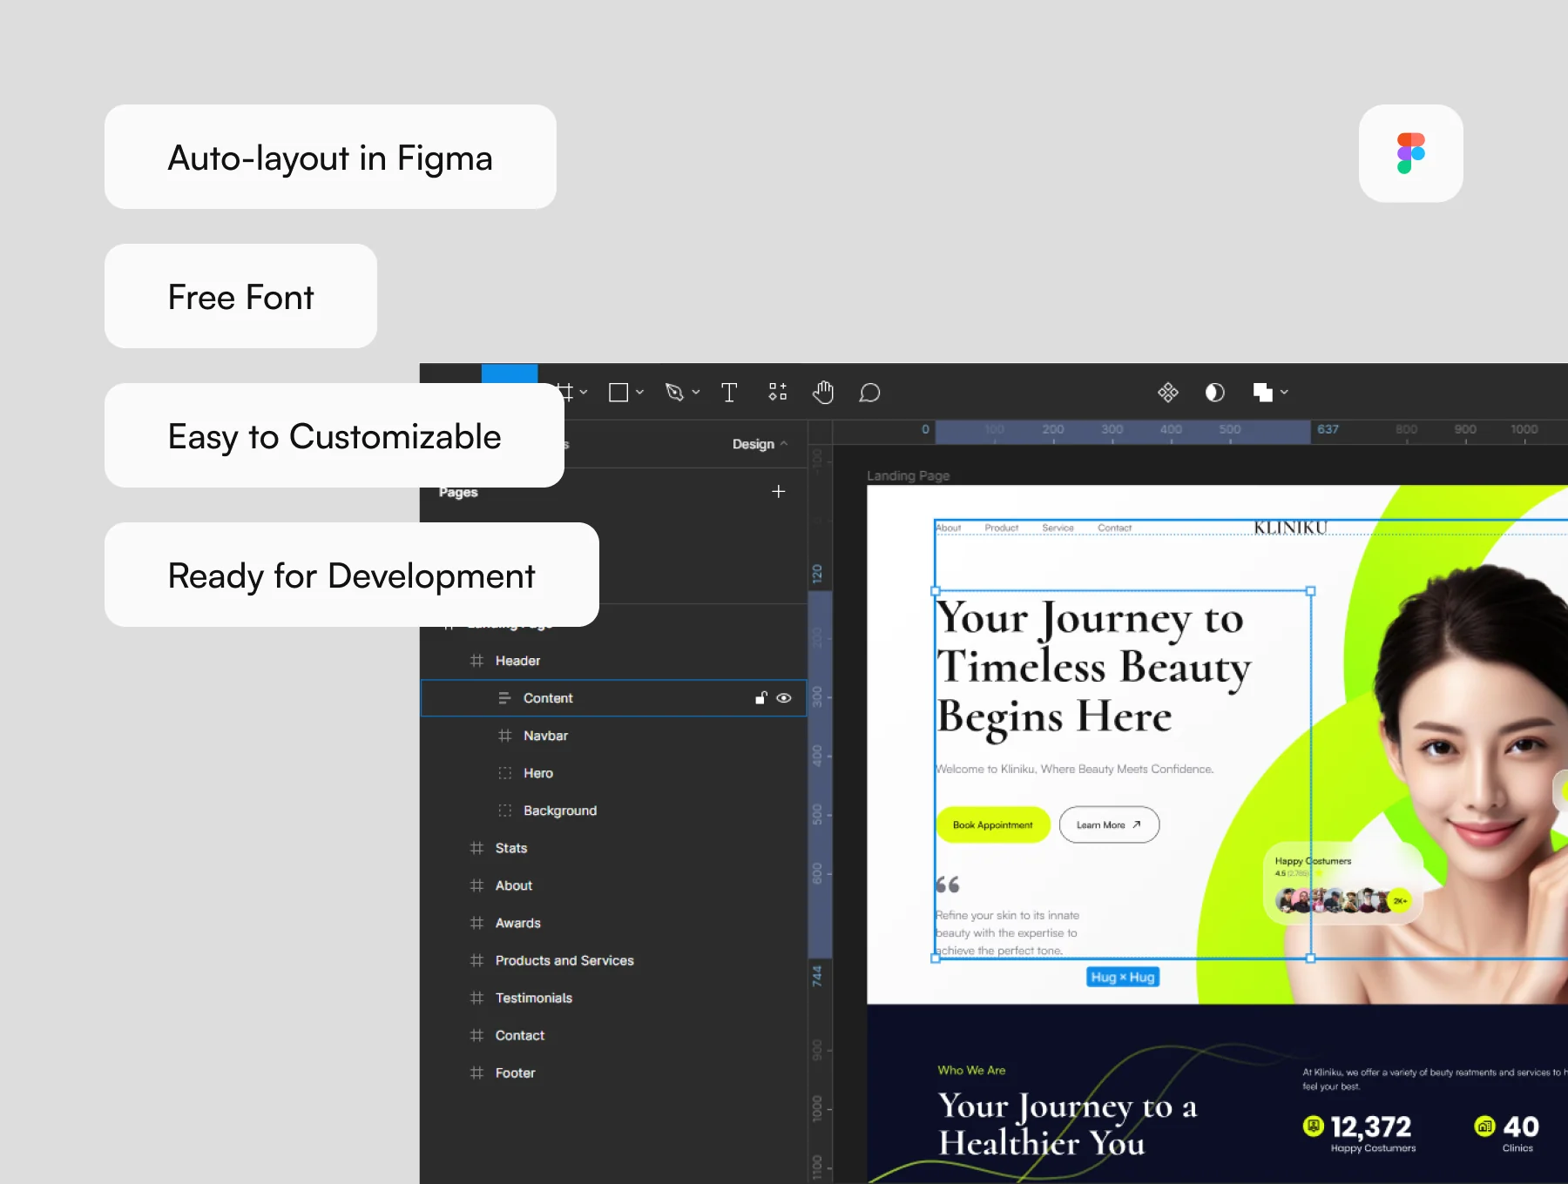1568x1184 pixels.
Task: Click the Content auto-layout icon
Action: click(x=504, y=698)
